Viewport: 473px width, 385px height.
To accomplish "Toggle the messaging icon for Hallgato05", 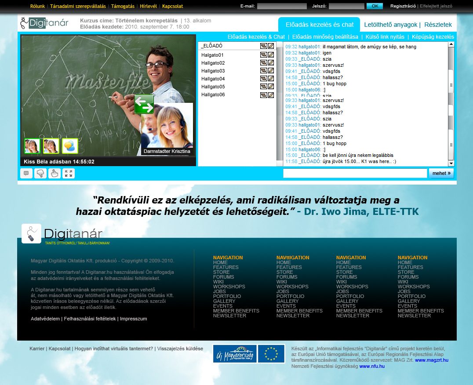I will click(264, 86).
